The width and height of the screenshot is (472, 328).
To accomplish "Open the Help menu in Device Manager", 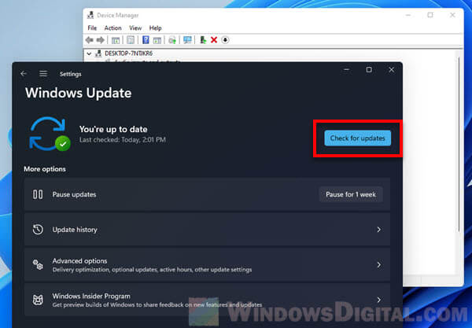I will pos(155,28).
